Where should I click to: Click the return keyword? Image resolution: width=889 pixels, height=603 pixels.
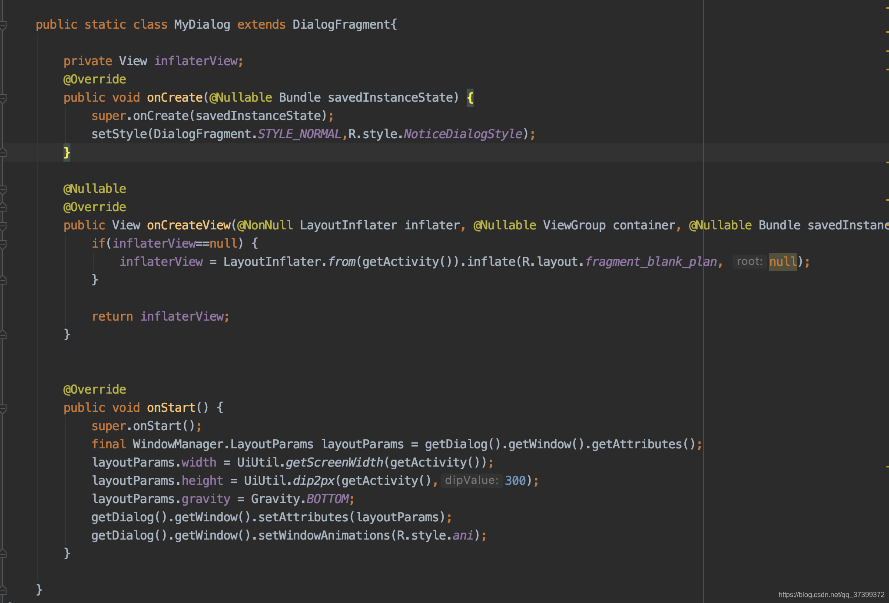click(112, 317)
